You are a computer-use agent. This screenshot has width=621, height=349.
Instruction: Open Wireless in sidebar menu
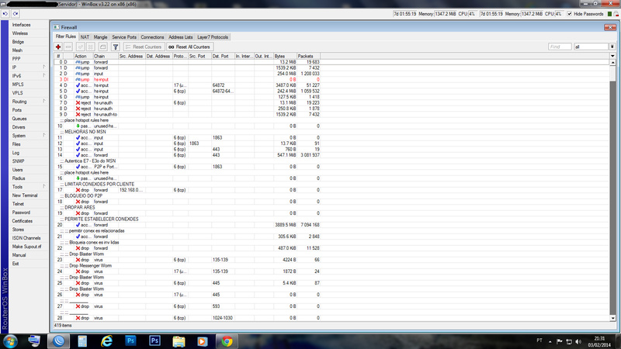(x=20, y=33)
